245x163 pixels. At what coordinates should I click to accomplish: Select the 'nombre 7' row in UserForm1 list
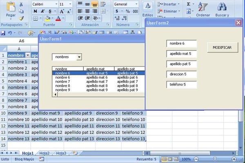click(x=98, y=81)
